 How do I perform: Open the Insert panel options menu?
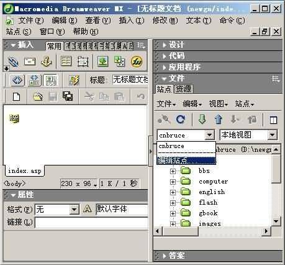pyautogui.click(x=142, y=45)
